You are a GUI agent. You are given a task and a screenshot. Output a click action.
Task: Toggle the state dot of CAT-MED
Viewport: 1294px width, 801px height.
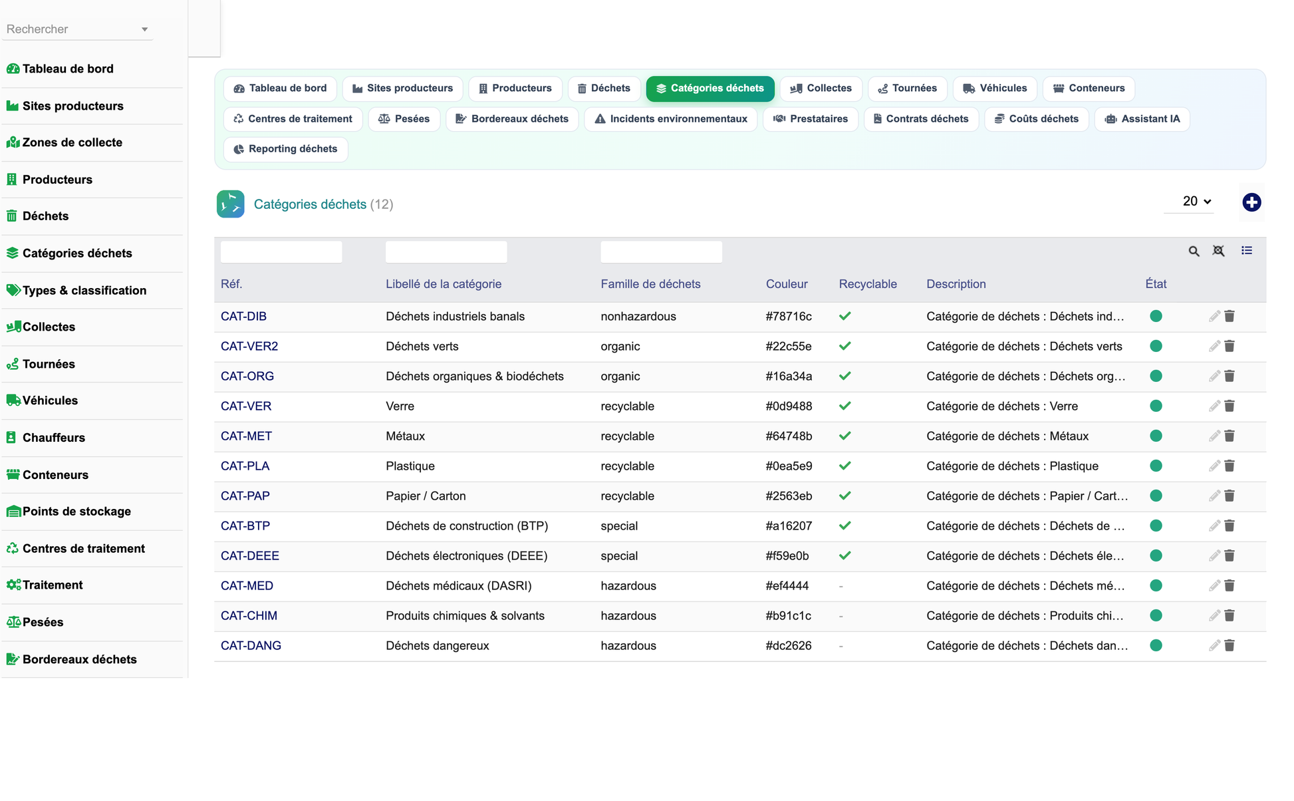(x=1156, y=585)
